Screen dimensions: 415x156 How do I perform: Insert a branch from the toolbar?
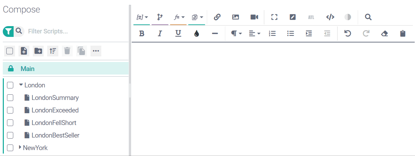160,17
